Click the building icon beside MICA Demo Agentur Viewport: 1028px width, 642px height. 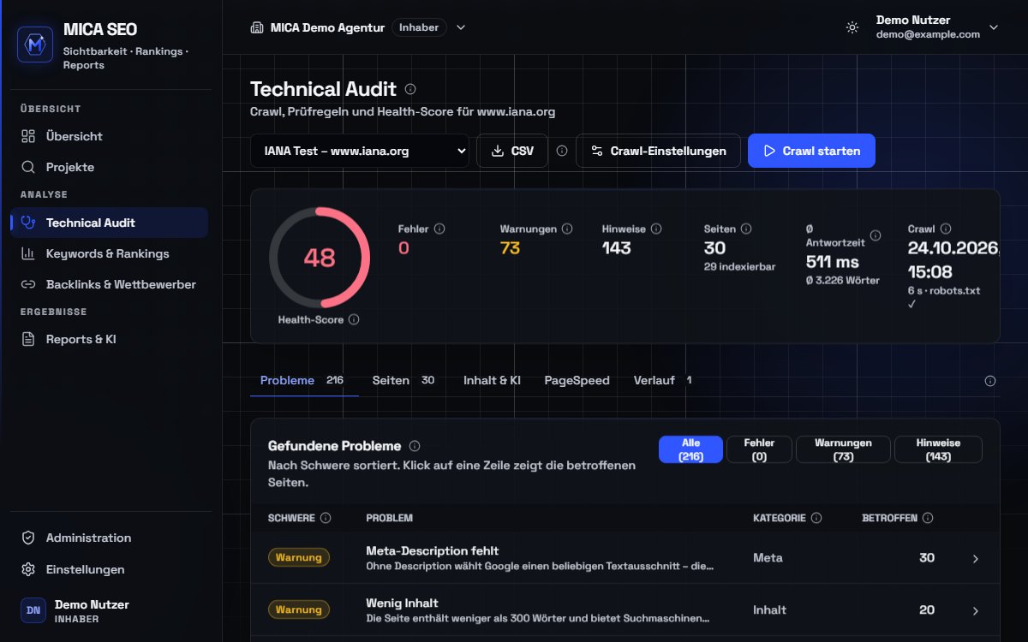pos(256,27)
